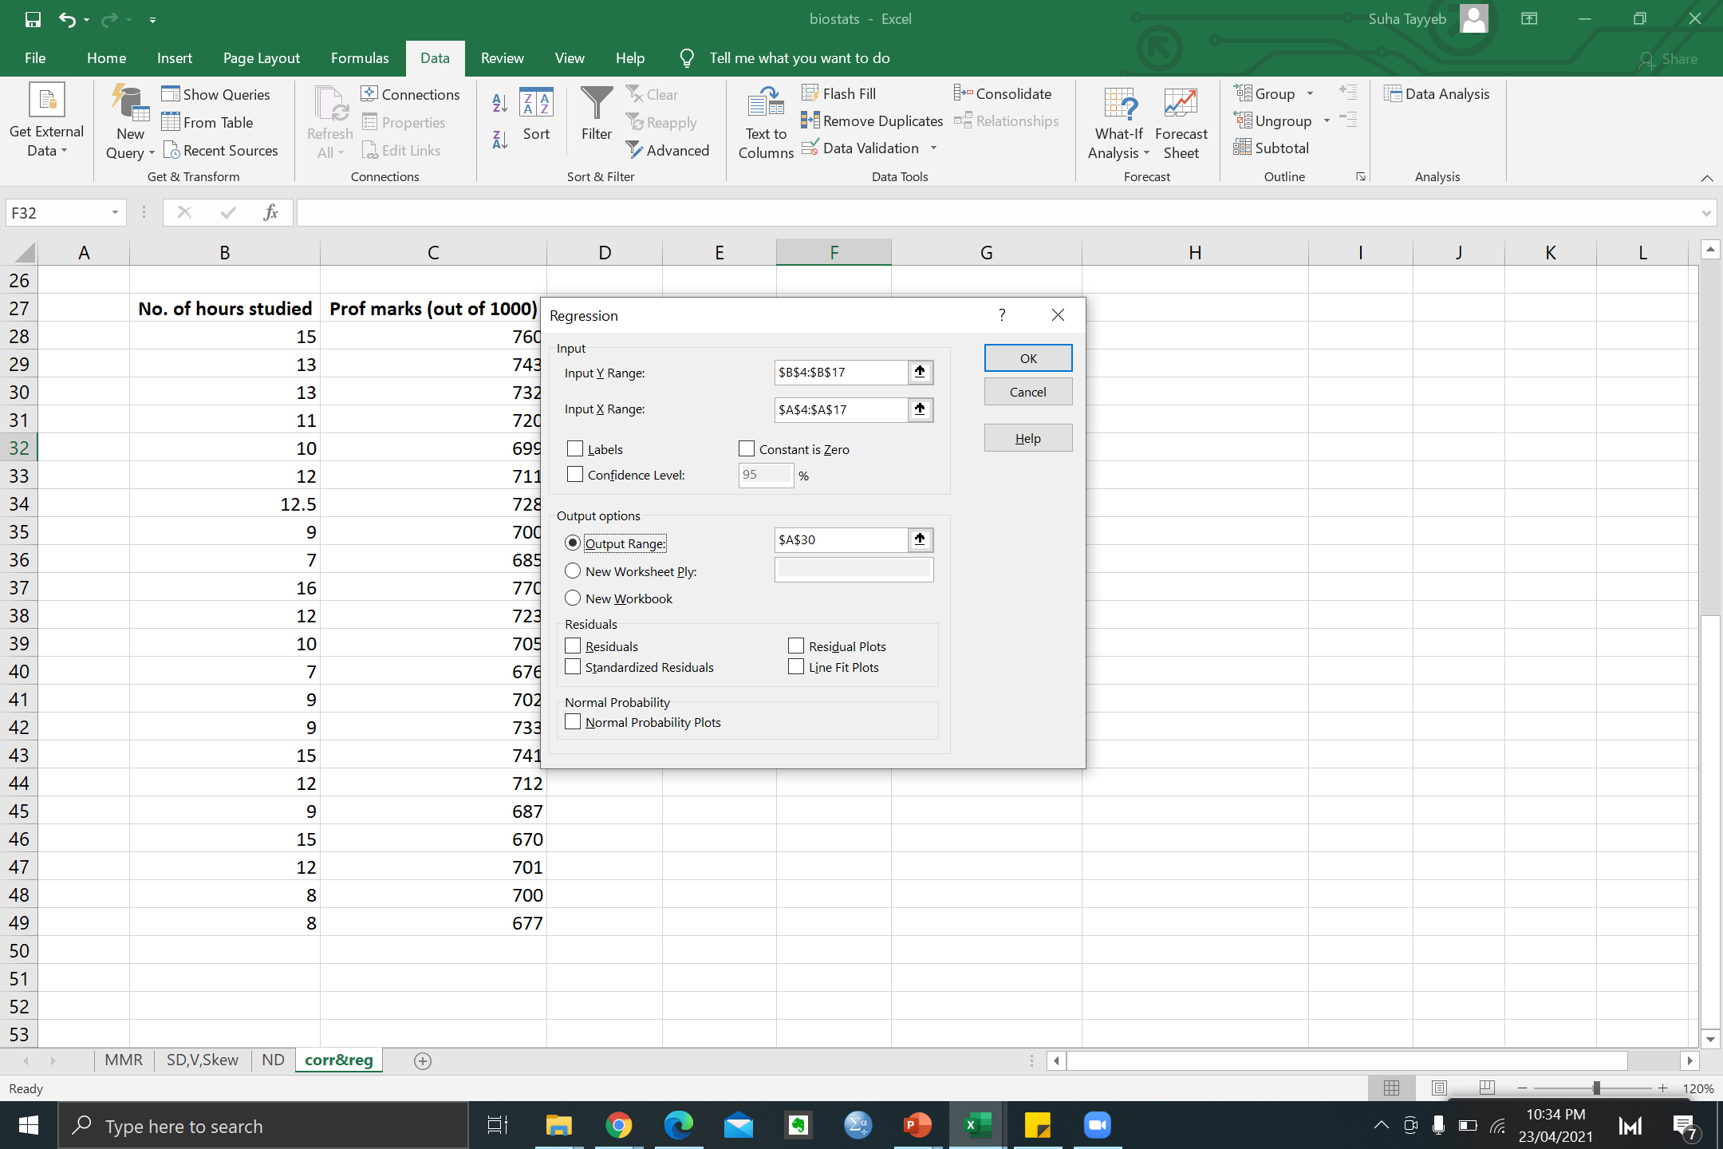Click Cancel to dismiss Regression dialog
Image resolution: width=1723 pixels, height=1149 pixels.
[x=1024, y=391]
